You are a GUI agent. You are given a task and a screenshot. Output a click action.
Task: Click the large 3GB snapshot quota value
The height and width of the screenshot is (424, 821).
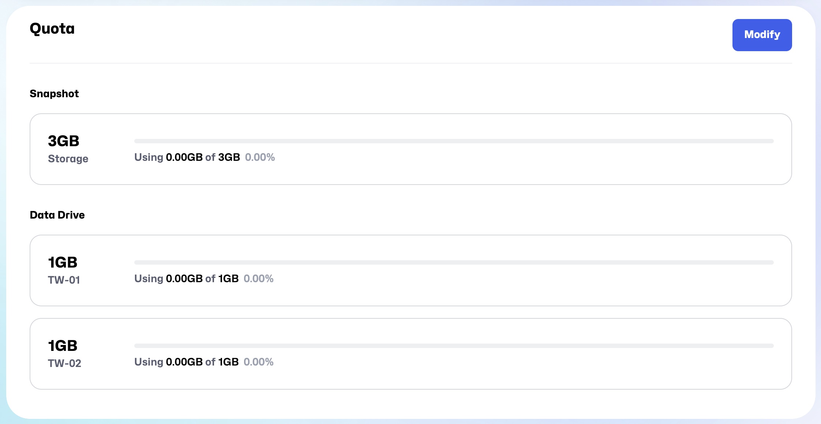coord(64,141)
